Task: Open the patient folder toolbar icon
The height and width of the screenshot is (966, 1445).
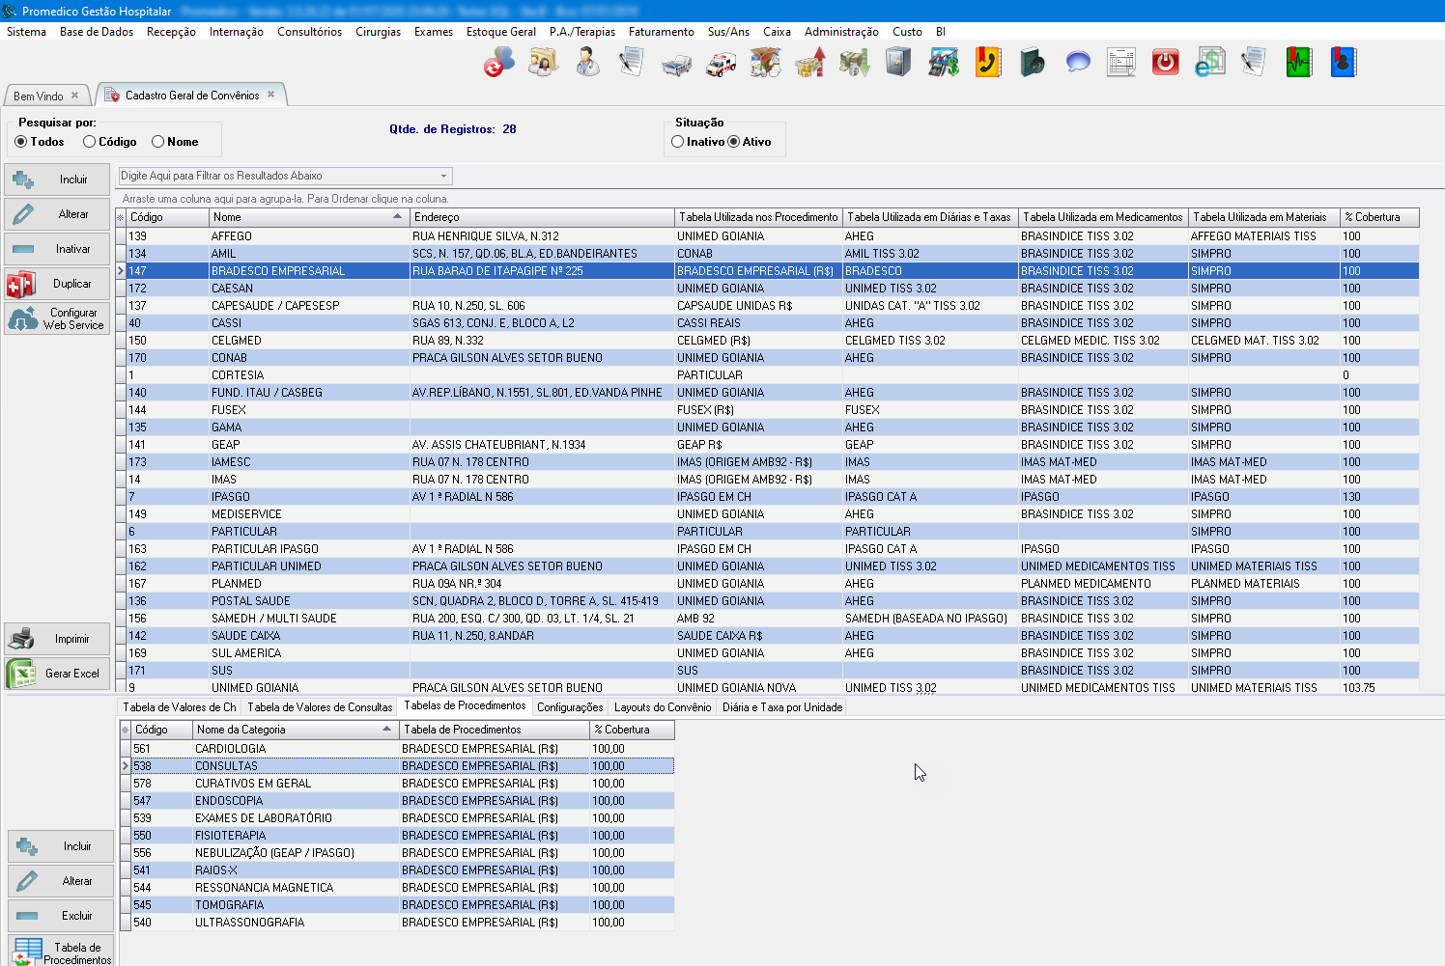Action: coord(544,64)
